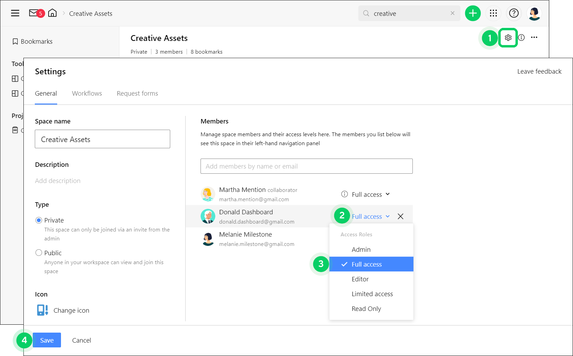Screen dimensions: 573x356
Task: Toggle Donald Dashboard's Full access dropdown
Action: coord(371,216)
